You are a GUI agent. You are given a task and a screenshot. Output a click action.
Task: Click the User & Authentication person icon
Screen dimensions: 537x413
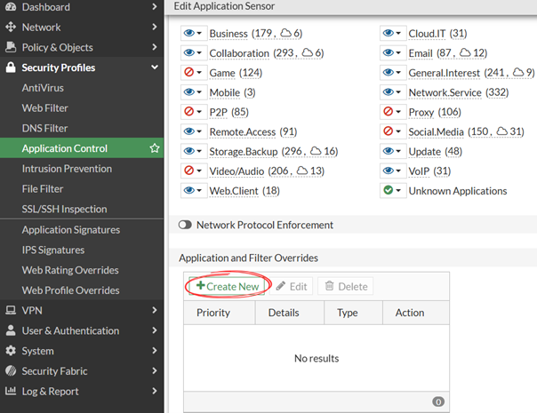11,330
